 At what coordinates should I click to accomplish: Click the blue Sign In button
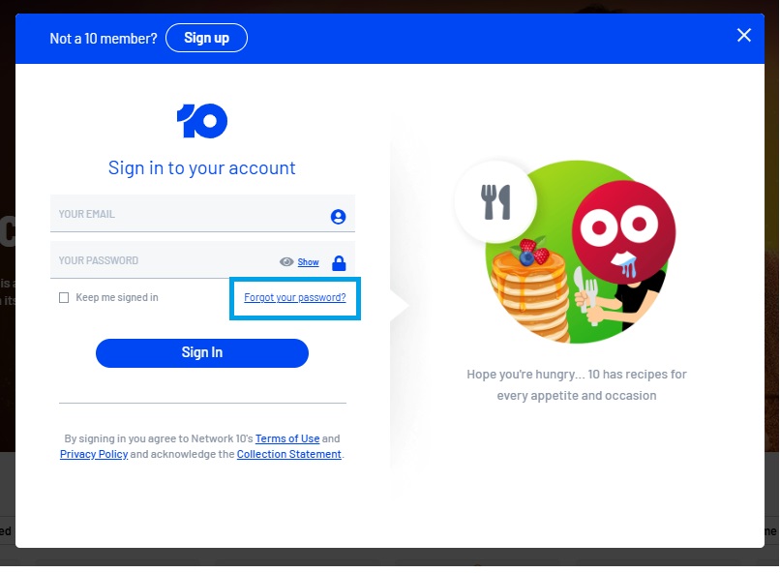(202, 353)
